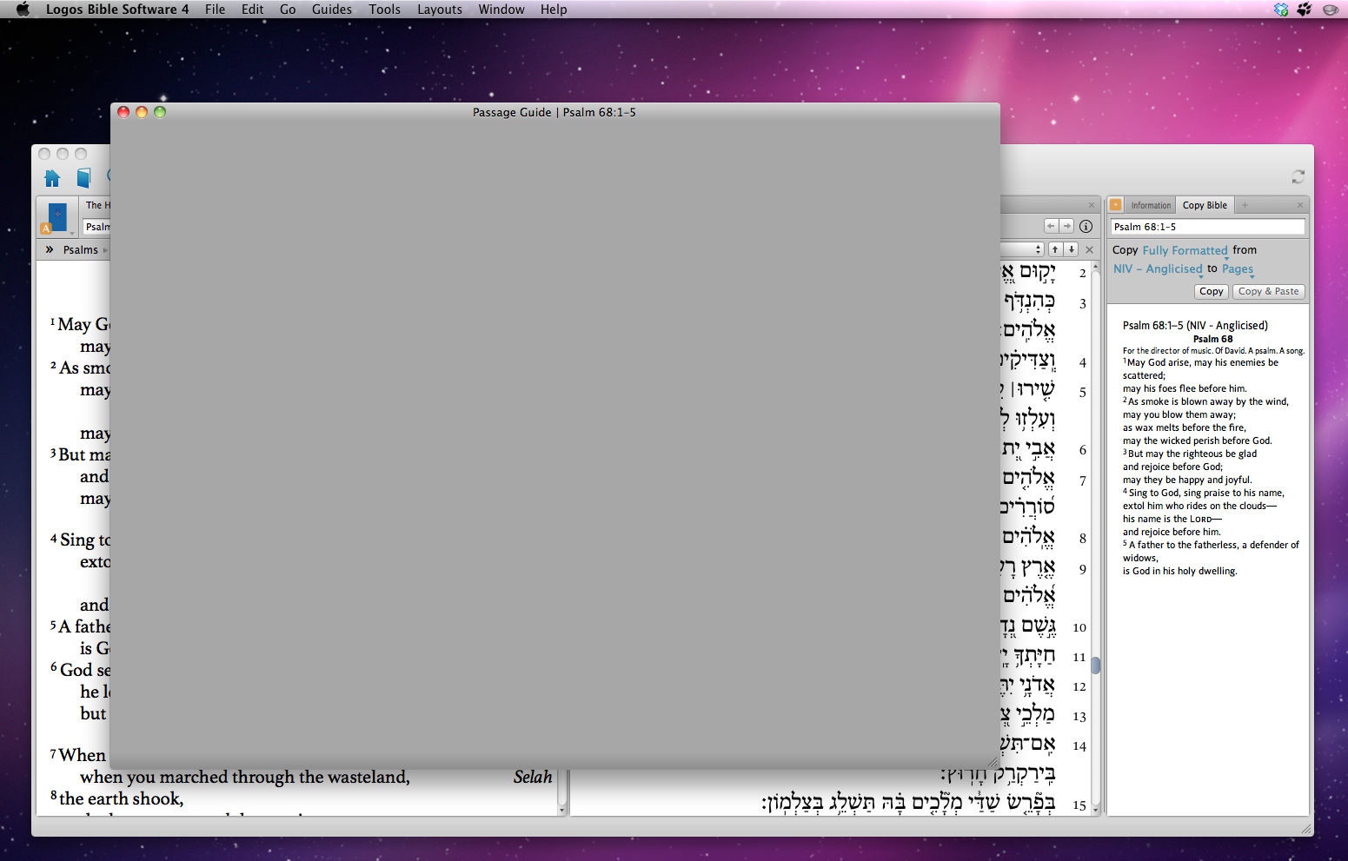
Task: Jump to previous find result arrow
Action: [x=1055, y=249]
